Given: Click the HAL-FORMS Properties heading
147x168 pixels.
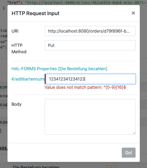Looking at the screenshot, I should click(x=59, y=69).
